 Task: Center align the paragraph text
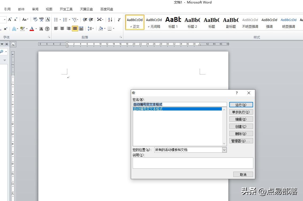[x=62, y=29]
